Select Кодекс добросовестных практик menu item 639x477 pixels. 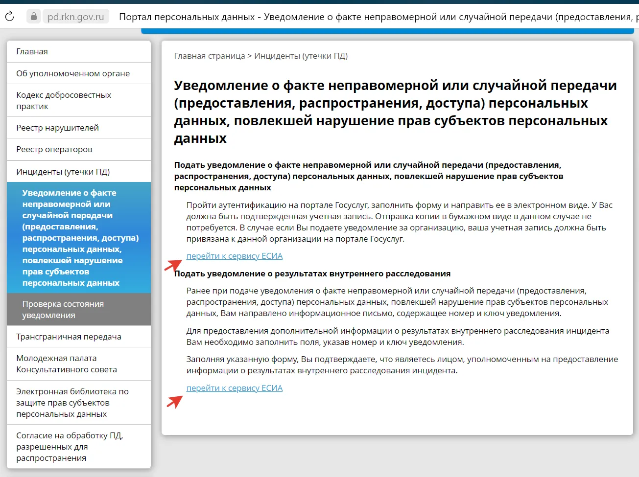[x=64, y=100]
